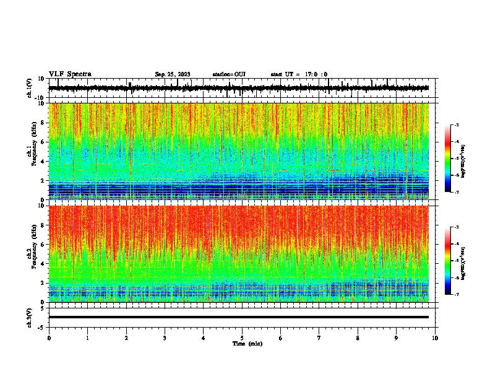Click the 8 kHz tick on ch.1 frequency axis
Image resolution: width=490 pixels, height=379 pixels.
coord(43,123)
